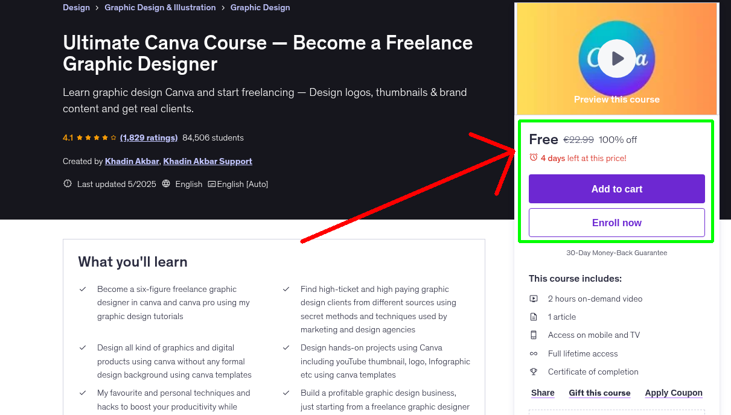
Task: Click the Free price label
Action: click(x=543, y=139)
